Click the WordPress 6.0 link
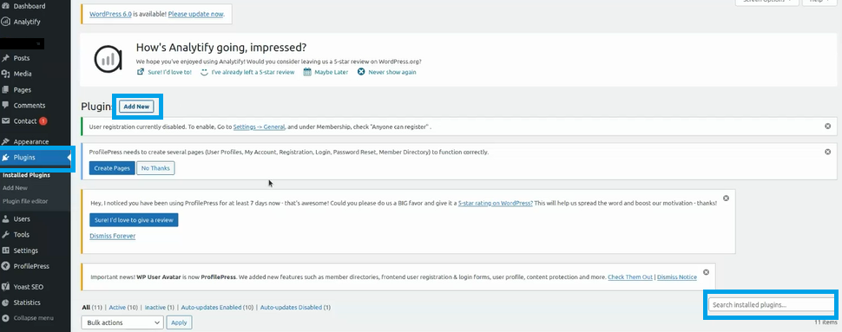 point(110,14)
